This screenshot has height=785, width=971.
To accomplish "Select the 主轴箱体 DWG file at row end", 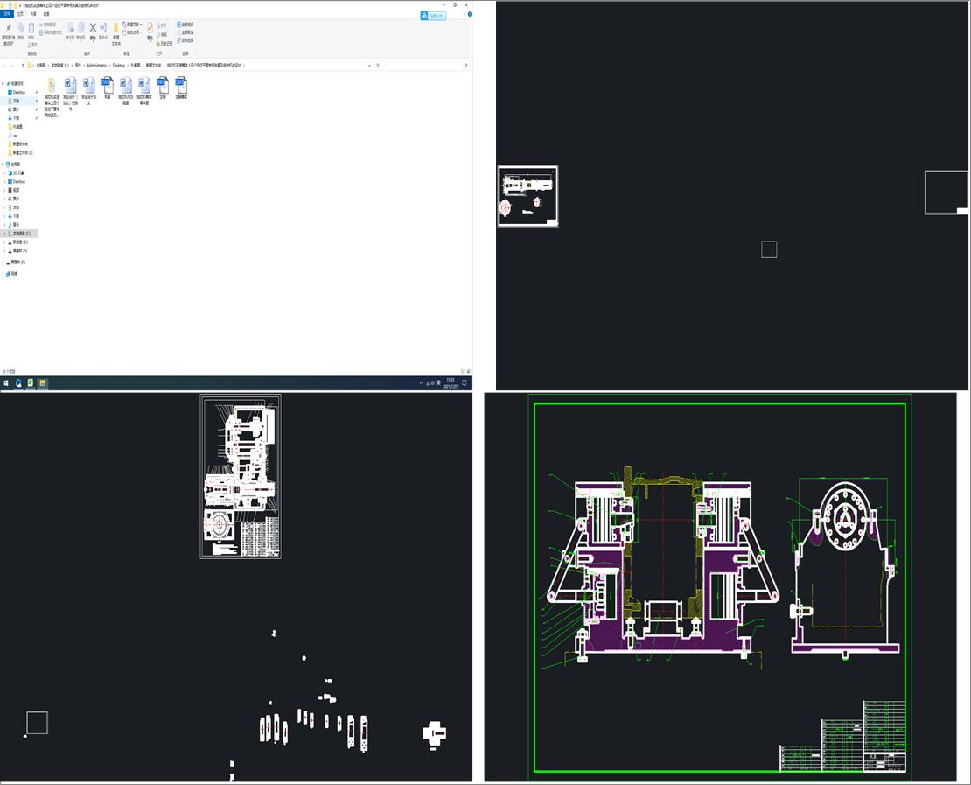I will coord(181,88).
